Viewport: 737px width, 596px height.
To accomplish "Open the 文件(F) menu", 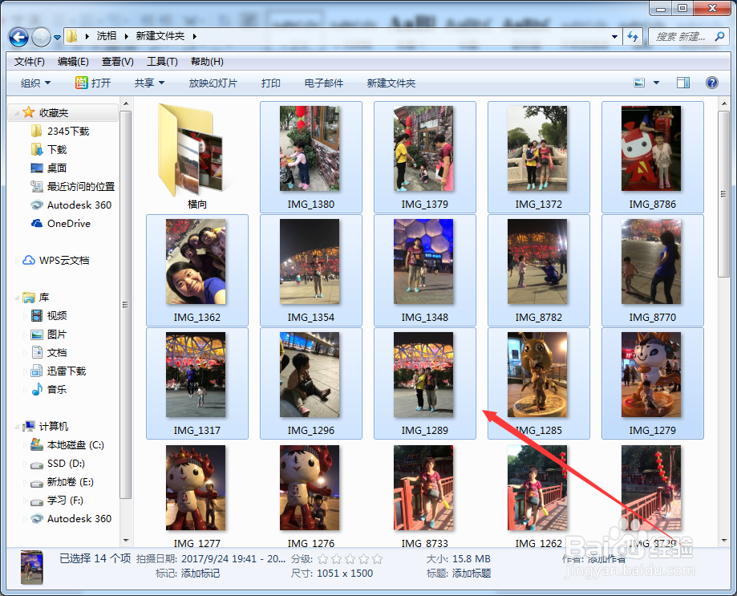I will [29, 62].
